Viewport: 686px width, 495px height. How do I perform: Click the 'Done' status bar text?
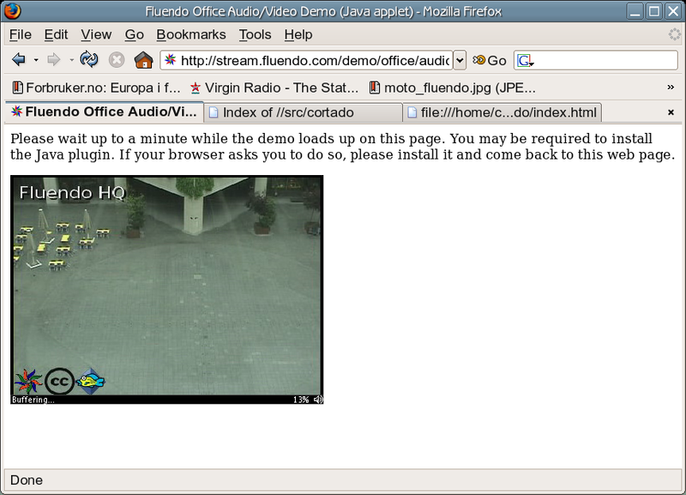tap(27, 480)
